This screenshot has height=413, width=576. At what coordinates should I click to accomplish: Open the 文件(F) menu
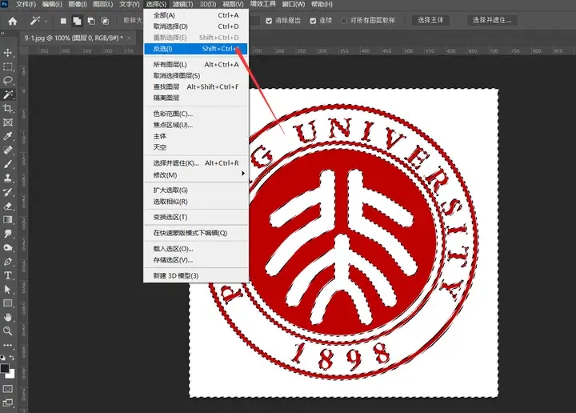click(26, 5)
